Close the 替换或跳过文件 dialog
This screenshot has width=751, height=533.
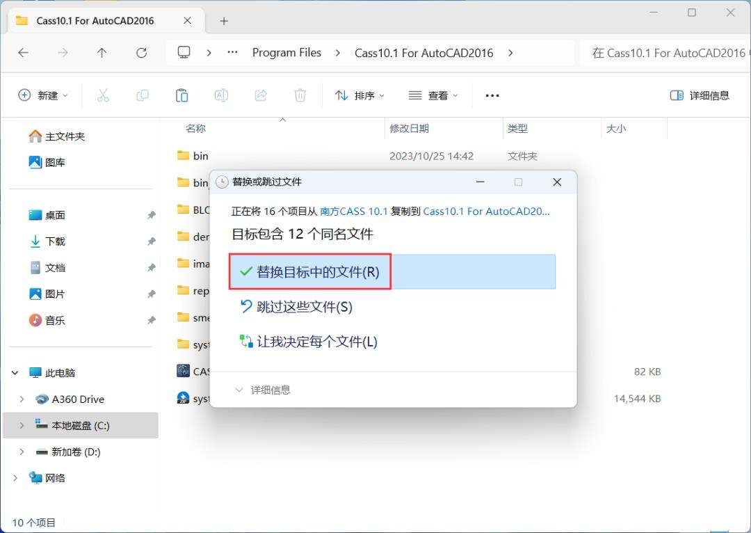click(557, 182)
